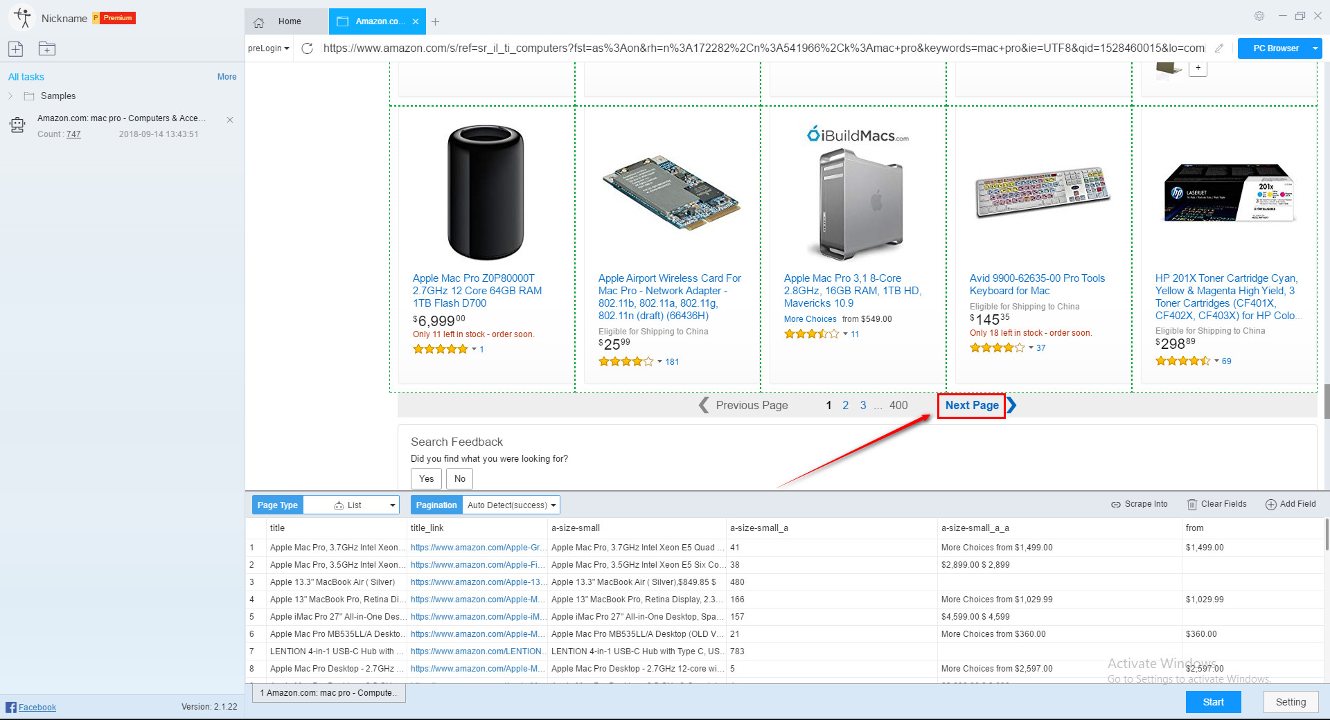Click the PC Browser button
This screenshot has width=1330, height=720.
(x=1275, y=48)
